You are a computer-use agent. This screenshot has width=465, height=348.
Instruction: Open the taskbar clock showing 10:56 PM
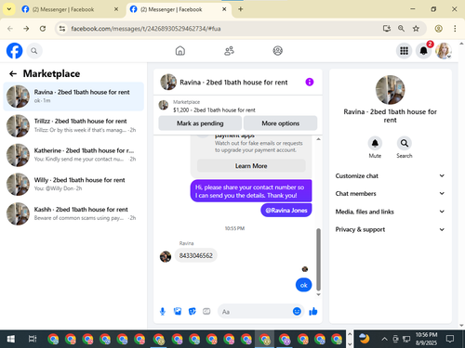(x=426, y=339)
